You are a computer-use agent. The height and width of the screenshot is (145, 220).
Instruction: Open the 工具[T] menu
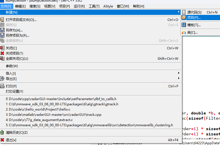(94, 6)
